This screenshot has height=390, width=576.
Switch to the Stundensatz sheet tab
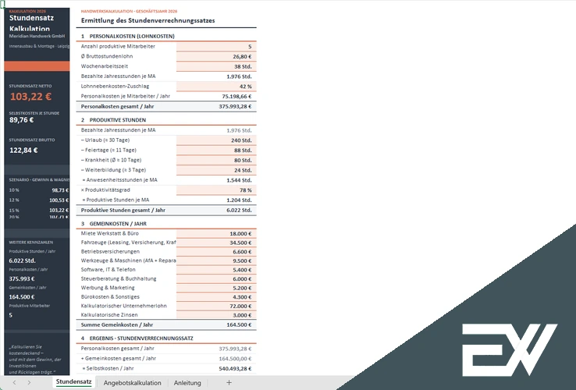click(x=74, y=382)
